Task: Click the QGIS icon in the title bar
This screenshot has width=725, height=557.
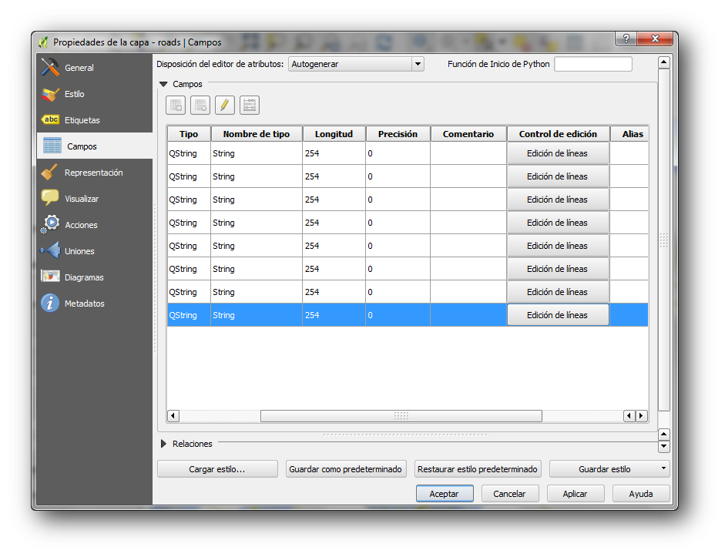Action: [x=43, y=42]
